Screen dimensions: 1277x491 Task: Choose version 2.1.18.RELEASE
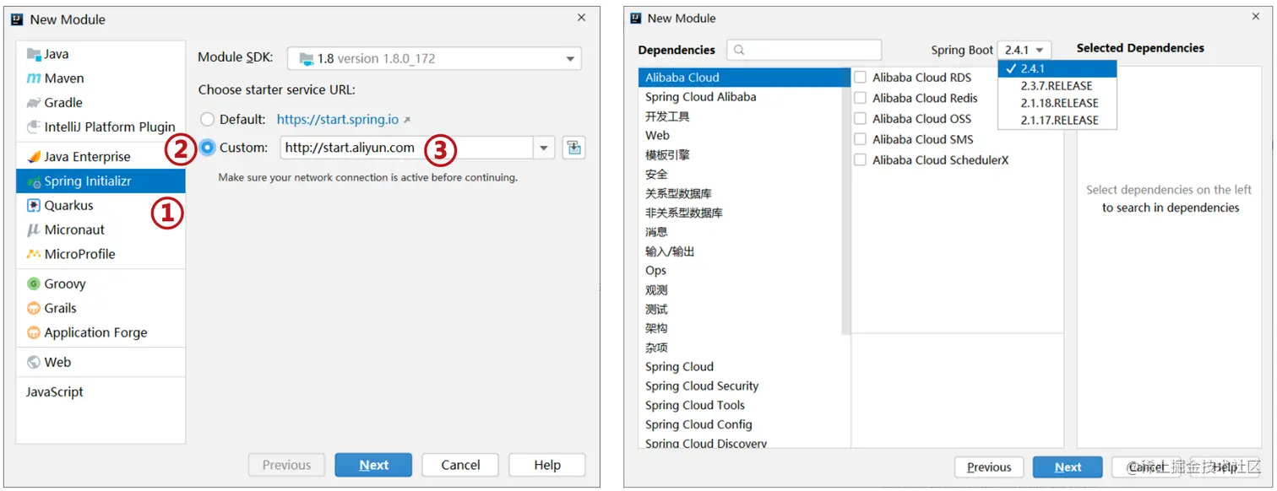1057,103
